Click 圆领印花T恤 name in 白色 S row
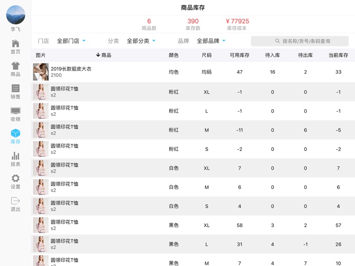 point(64,203)
